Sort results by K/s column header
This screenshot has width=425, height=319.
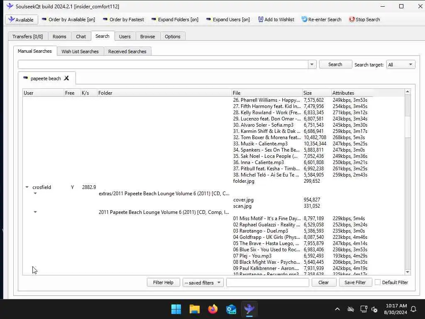[x=89, y=93]
